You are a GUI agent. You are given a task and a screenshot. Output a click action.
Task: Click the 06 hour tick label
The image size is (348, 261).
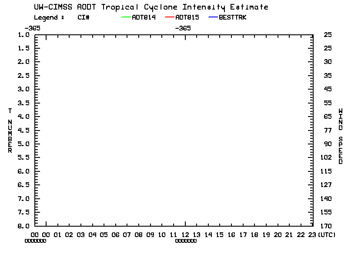[116, 235]
